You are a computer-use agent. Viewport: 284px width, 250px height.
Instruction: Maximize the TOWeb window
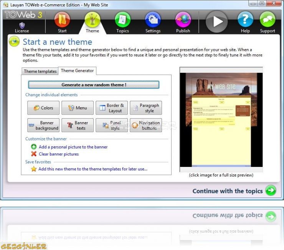[x=262, y=3]
